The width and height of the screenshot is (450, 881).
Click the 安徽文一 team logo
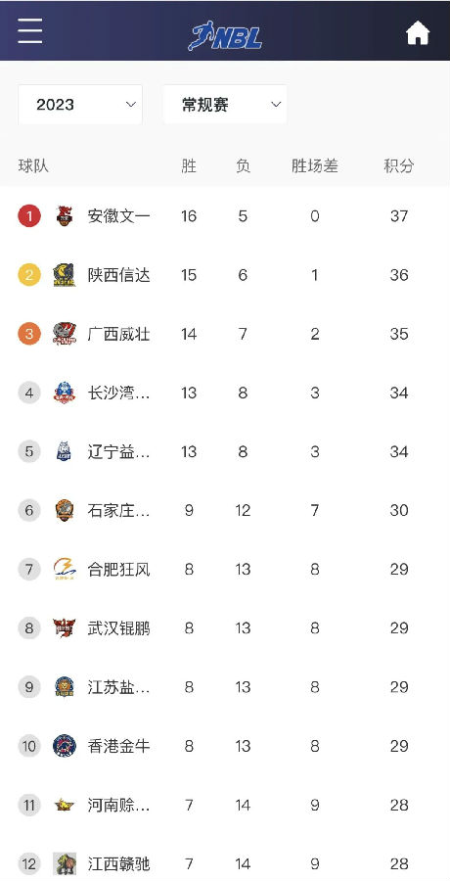point(65,215)
